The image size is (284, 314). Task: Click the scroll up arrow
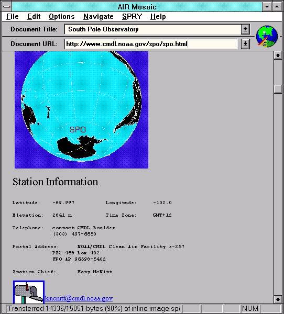click(278, 55)
